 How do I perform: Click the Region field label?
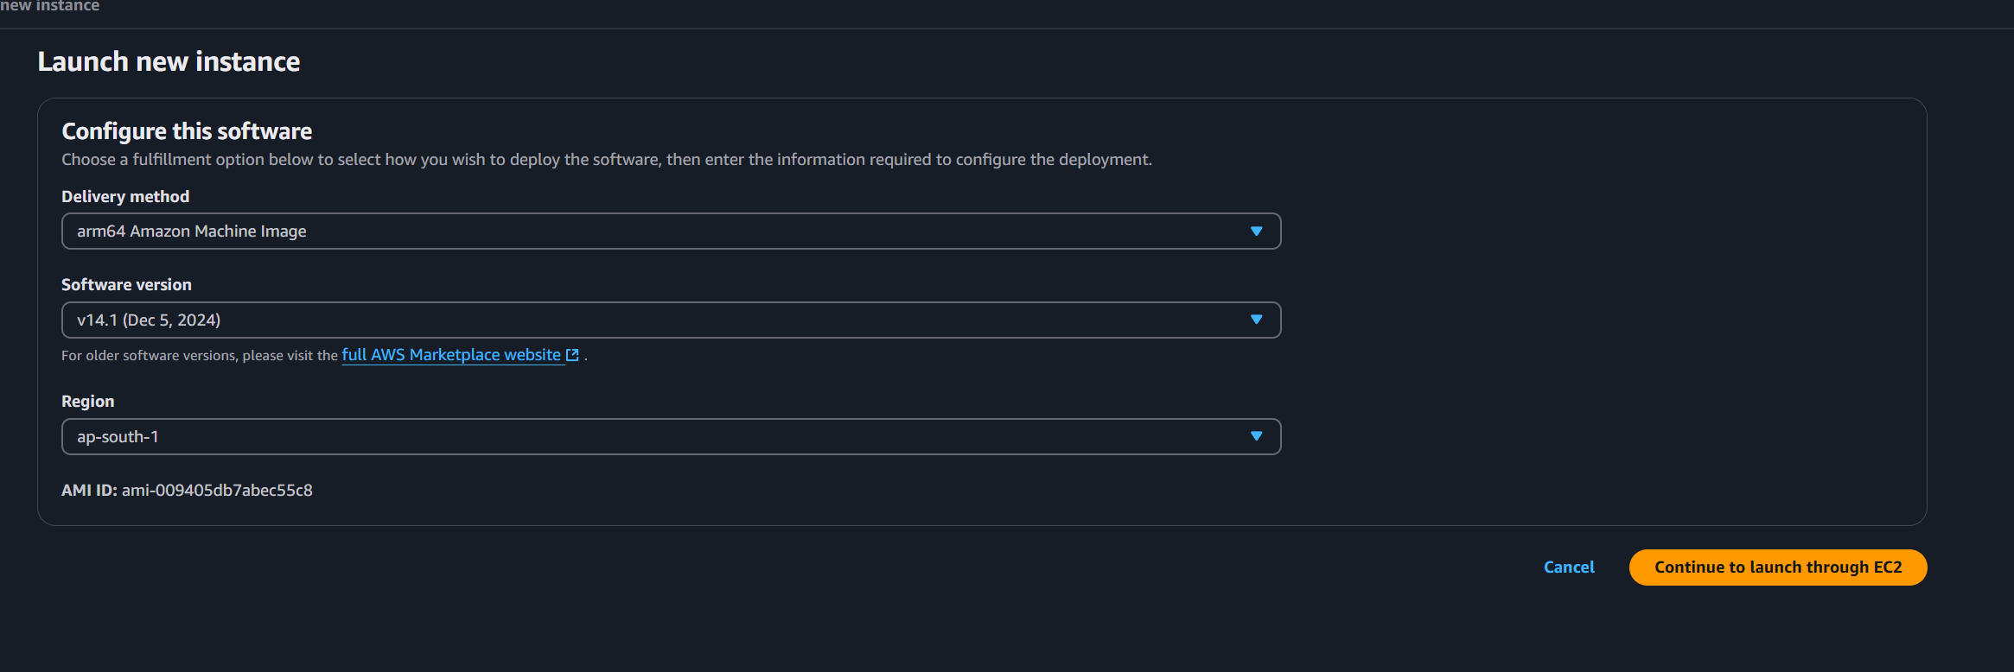tap(87, 402)
